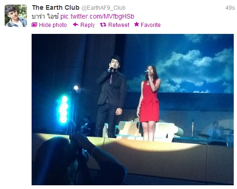Click the @EarthAF9_Club handle
The image size is (237, 189).
click(104, 8)
